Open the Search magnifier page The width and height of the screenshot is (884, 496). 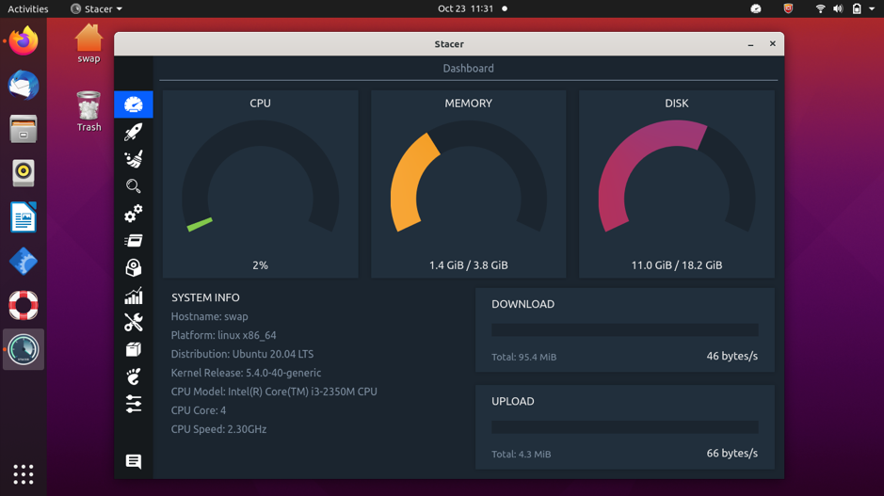134,186
